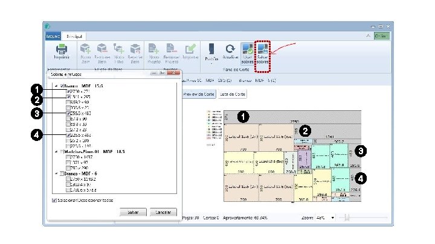
Task: Click the Importar ribbon icon
Action: pos(190,49)
